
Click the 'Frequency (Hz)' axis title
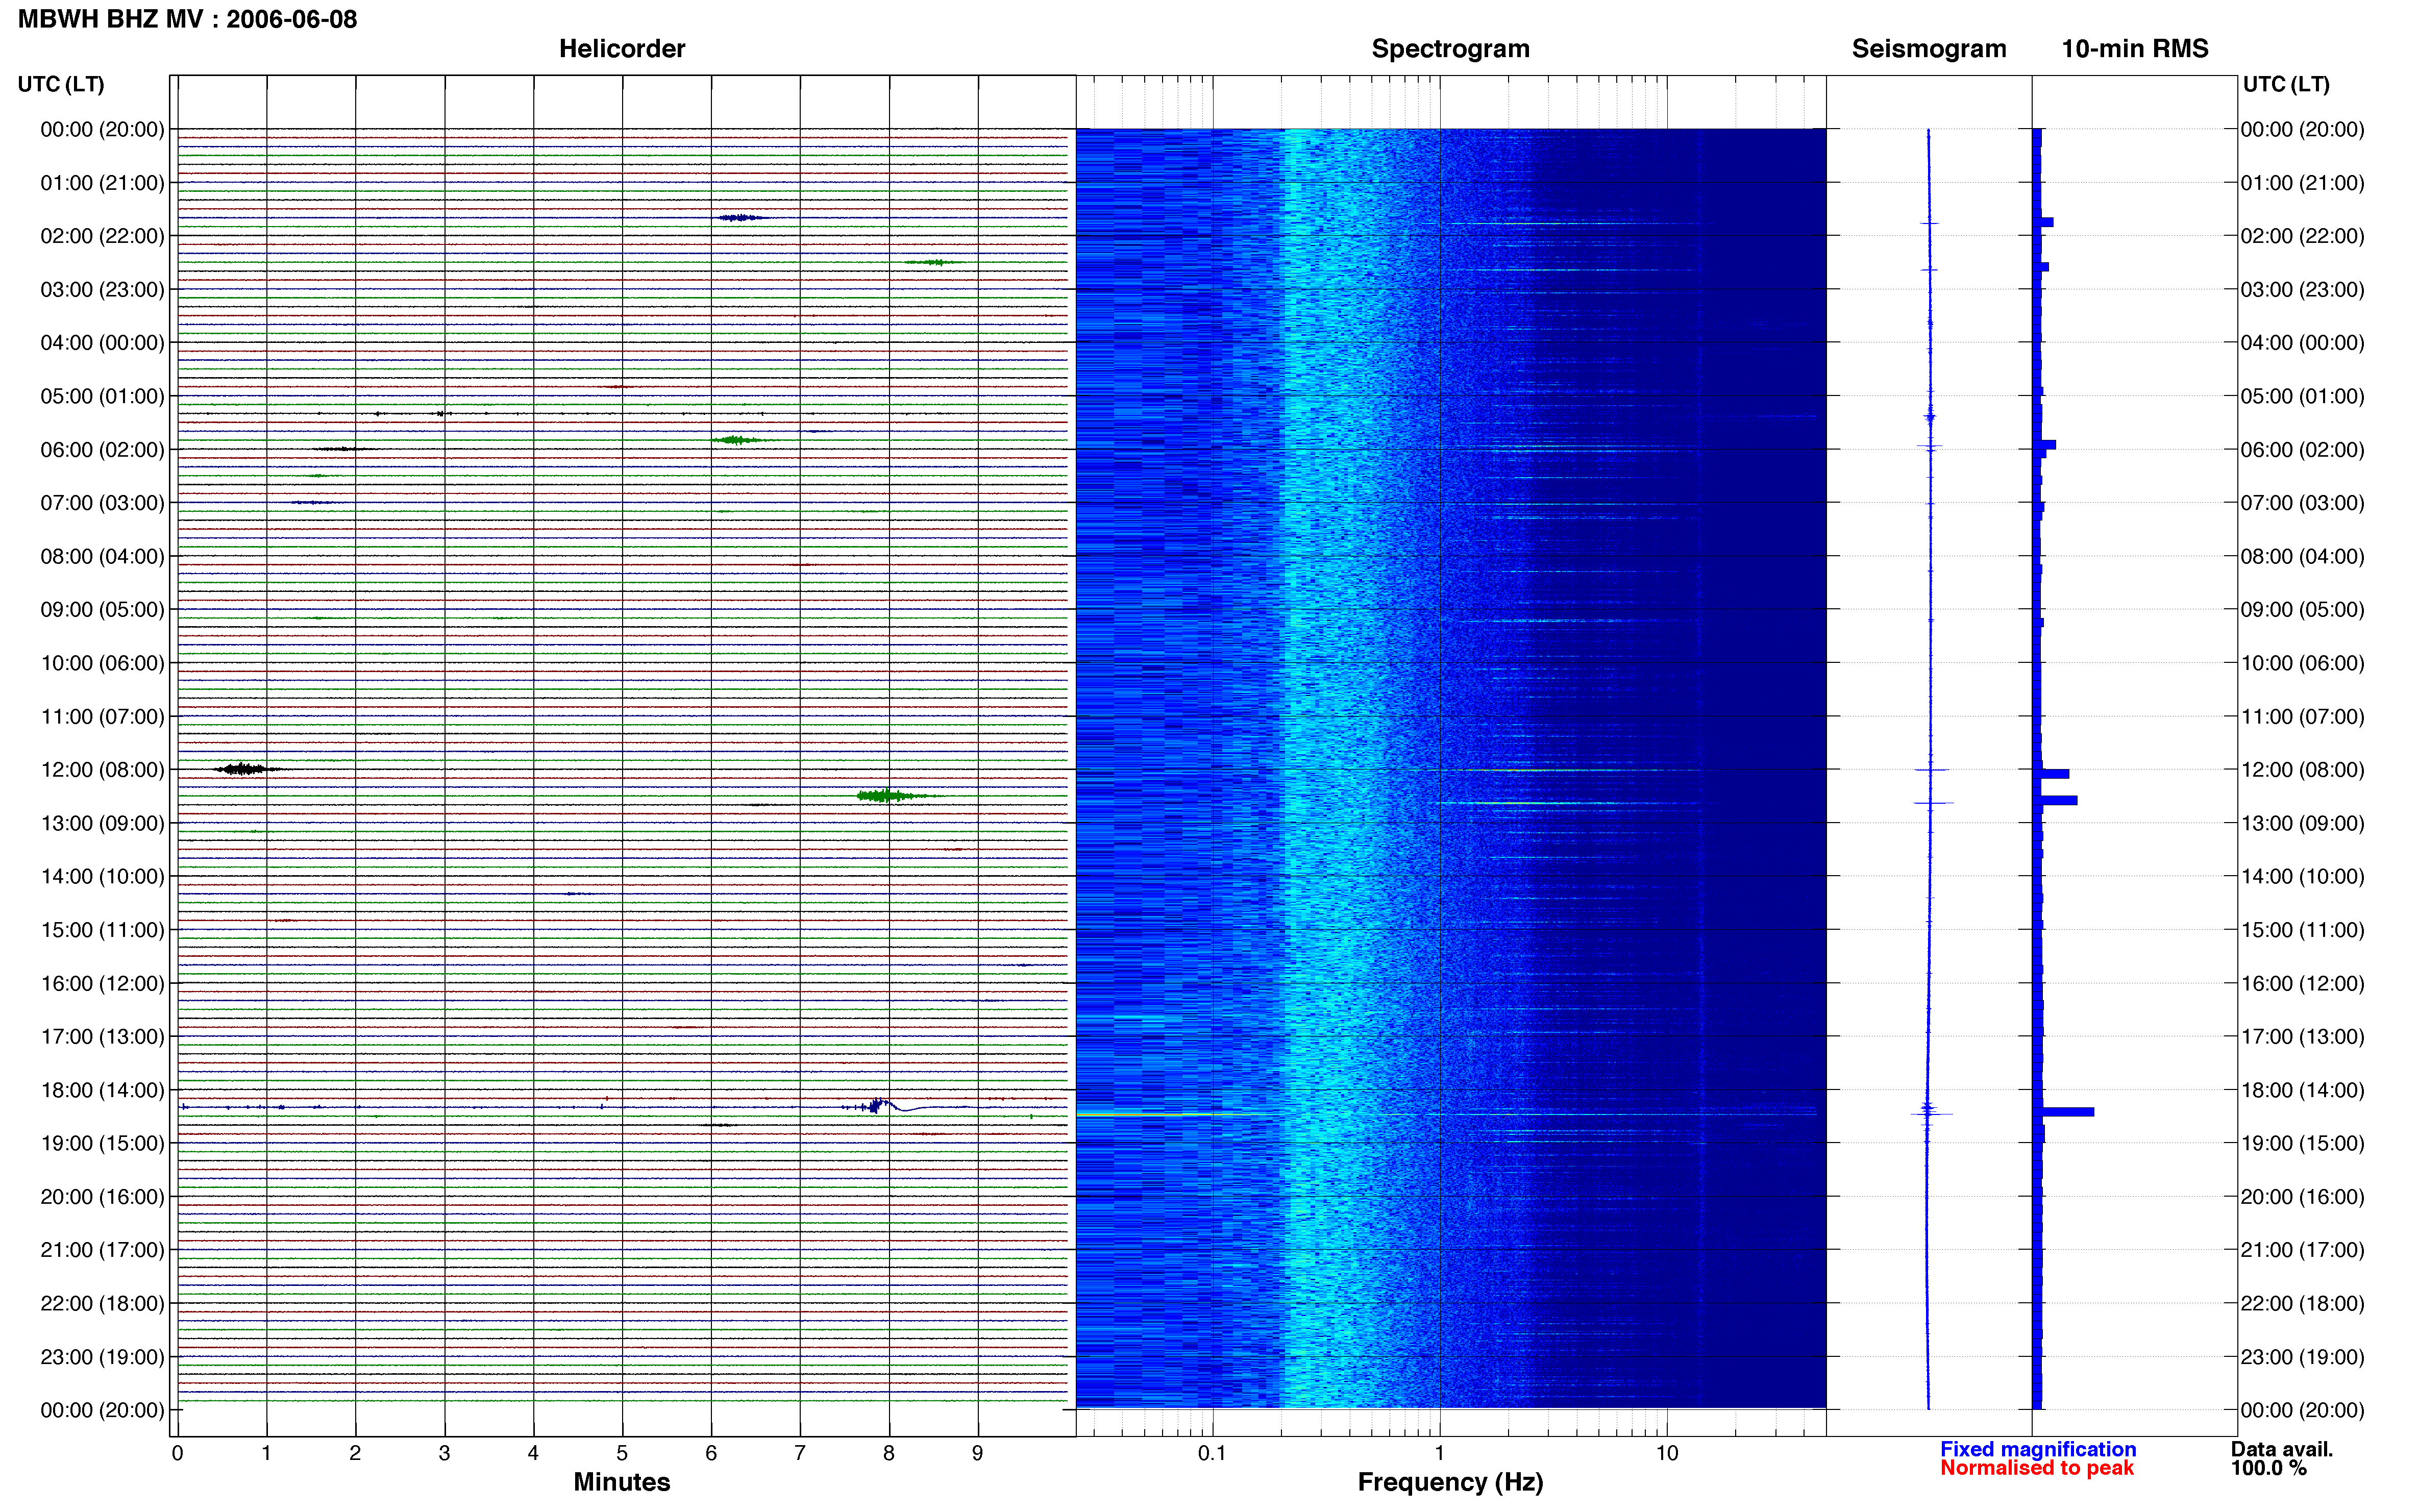pyautogui.click(x=1450, y=1482)
